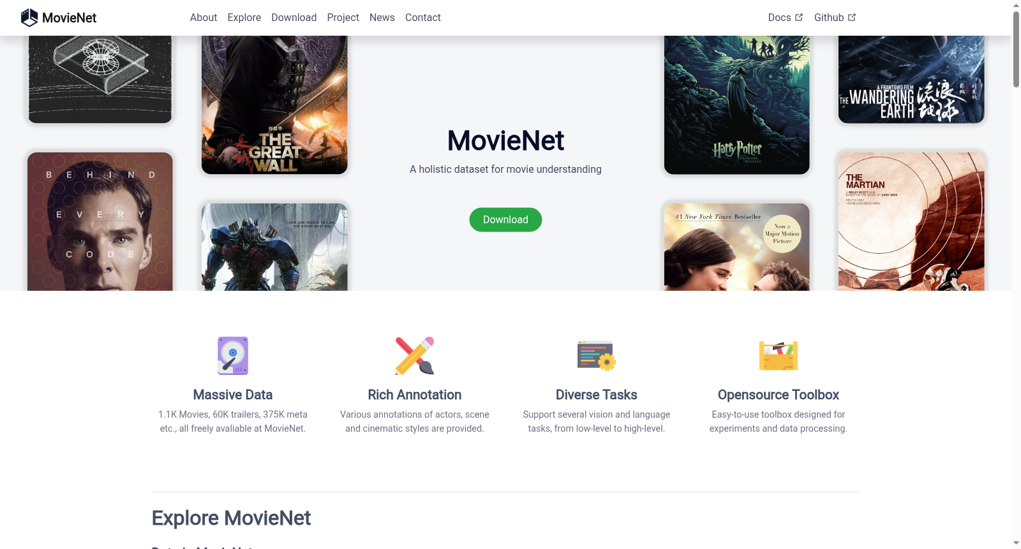Click the vertical scrollbar thumb
1021x549 pixels.
click(1016, 49)
